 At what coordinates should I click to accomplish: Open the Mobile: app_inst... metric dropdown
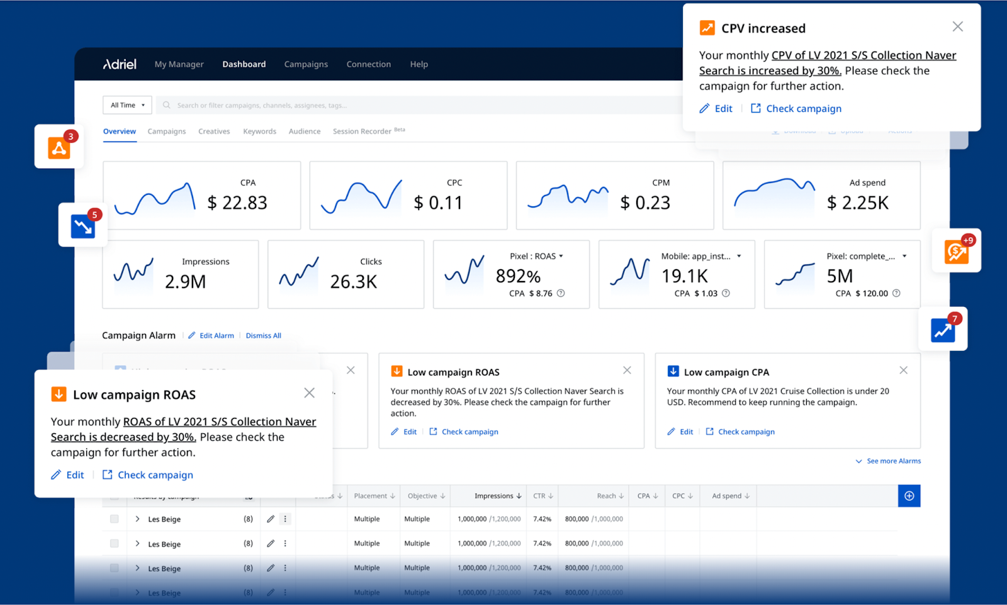701,257
